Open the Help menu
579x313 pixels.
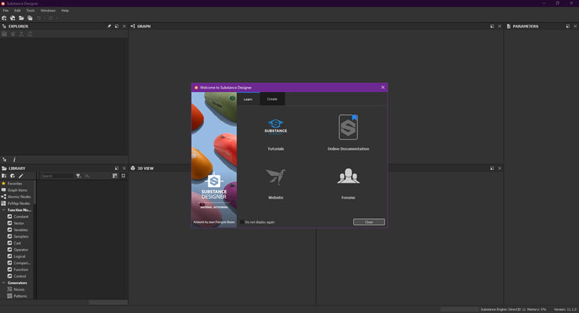[x=65, y=11]
